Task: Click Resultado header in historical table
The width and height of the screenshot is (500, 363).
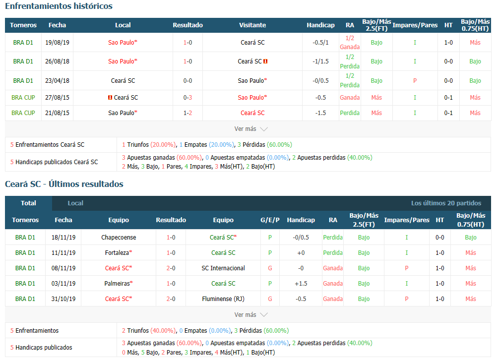Action: pyautogui.click(x=188, y=25)
